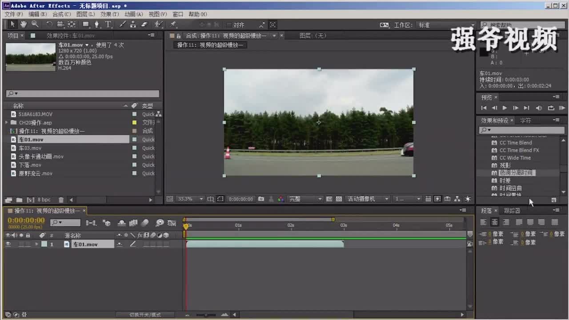Switch to the 跟踪器 tab

pyautogui.click(x=512, y=211)
